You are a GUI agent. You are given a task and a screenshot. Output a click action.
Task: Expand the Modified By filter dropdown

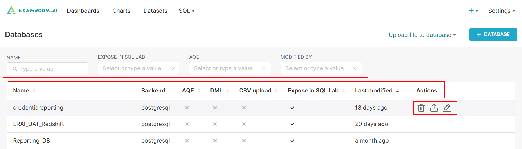coord(321,68)
